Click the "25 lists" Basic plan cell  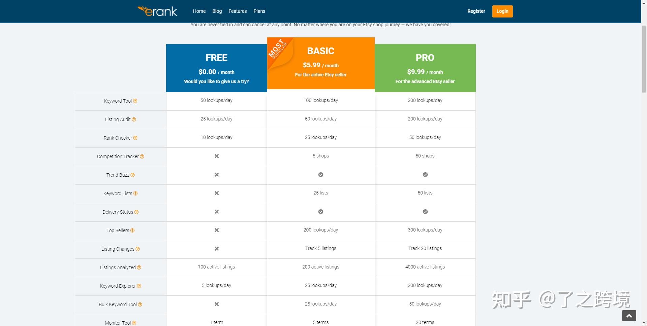(x=321, y=193)
